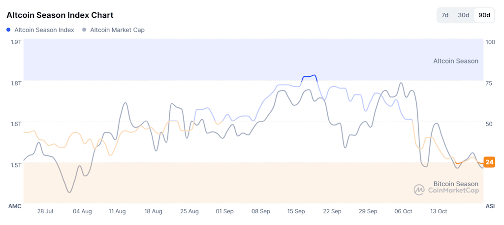Click the Altcoin Season zone label

tap(455, 61)
